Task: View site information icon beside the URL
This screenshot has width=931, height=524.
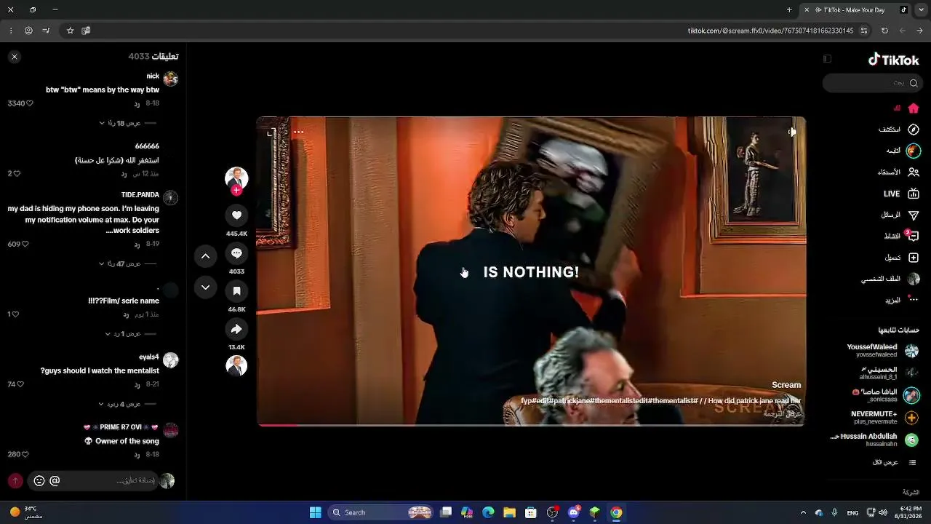Action: [864, 31]
